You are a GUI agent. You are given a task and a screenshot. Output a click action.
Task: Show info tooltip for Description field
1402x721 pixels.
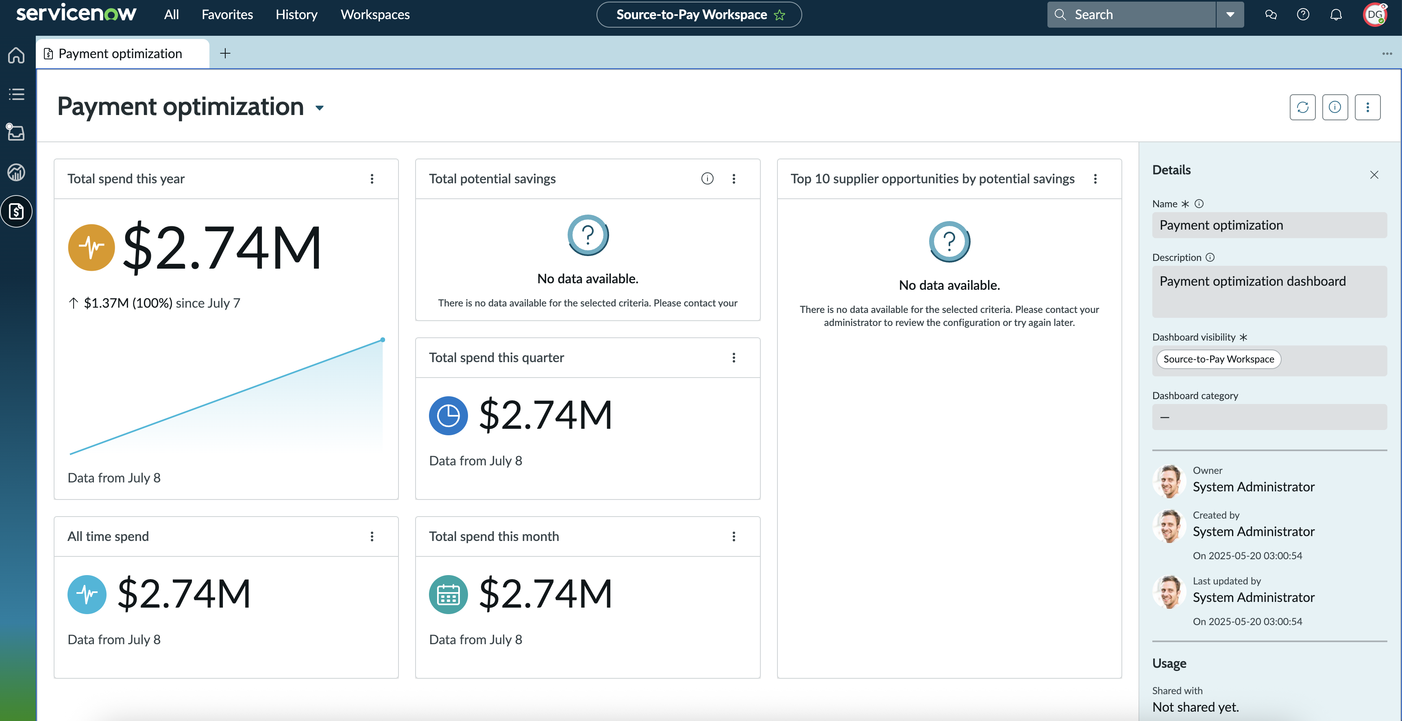[1210, 257]
